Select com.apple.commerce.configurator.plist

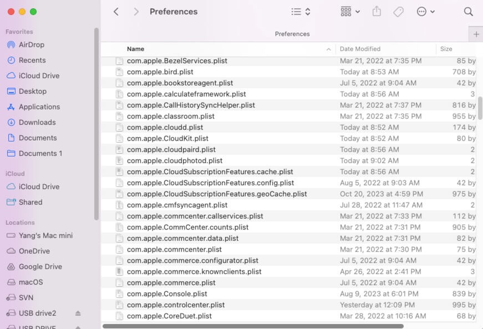coord(192,261)
